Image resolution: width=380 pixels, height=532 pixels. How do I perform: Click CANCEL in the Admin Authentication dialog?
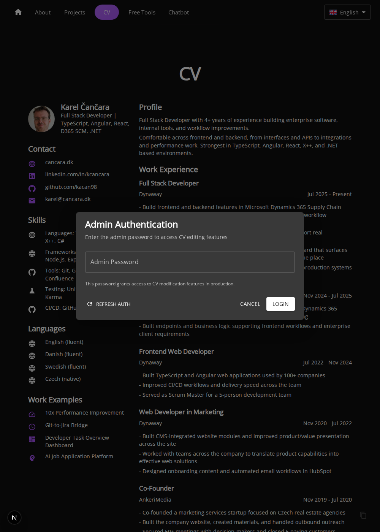pyautogui.click(x=250, y=304)
